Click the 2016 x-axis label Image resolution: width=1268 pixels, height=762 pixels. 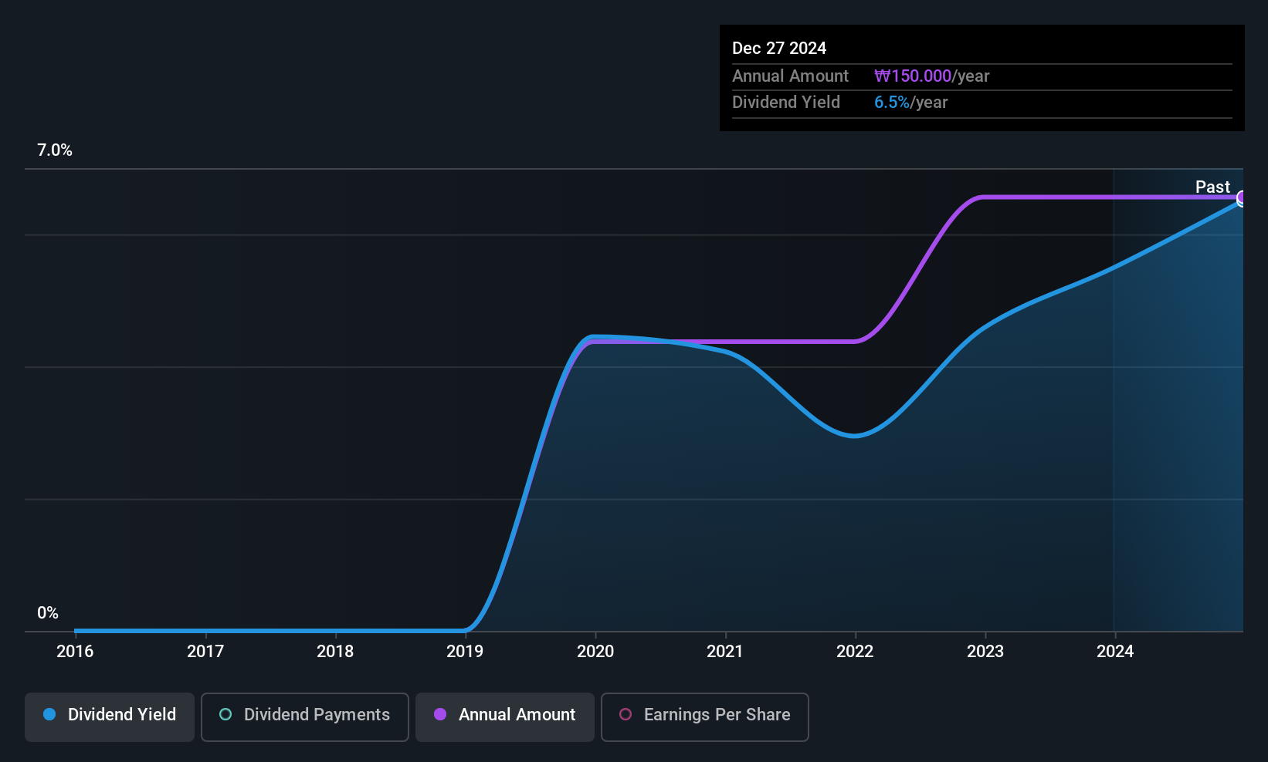click(75, 652)
